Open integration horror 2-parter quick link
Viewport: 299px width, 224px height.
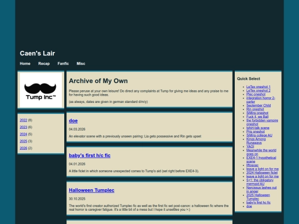point(260,100)
